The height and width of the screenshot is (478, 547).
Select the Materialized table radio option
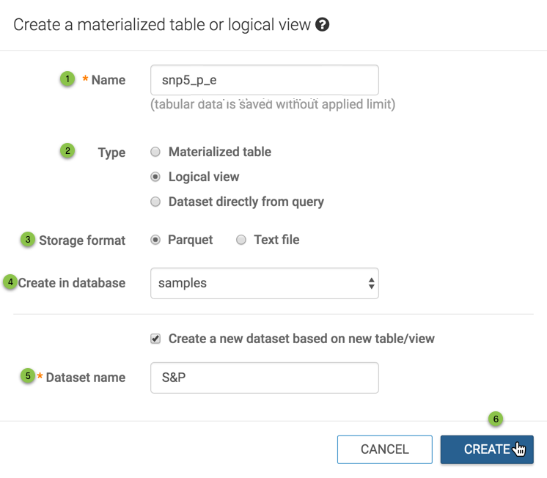(155, 152)
